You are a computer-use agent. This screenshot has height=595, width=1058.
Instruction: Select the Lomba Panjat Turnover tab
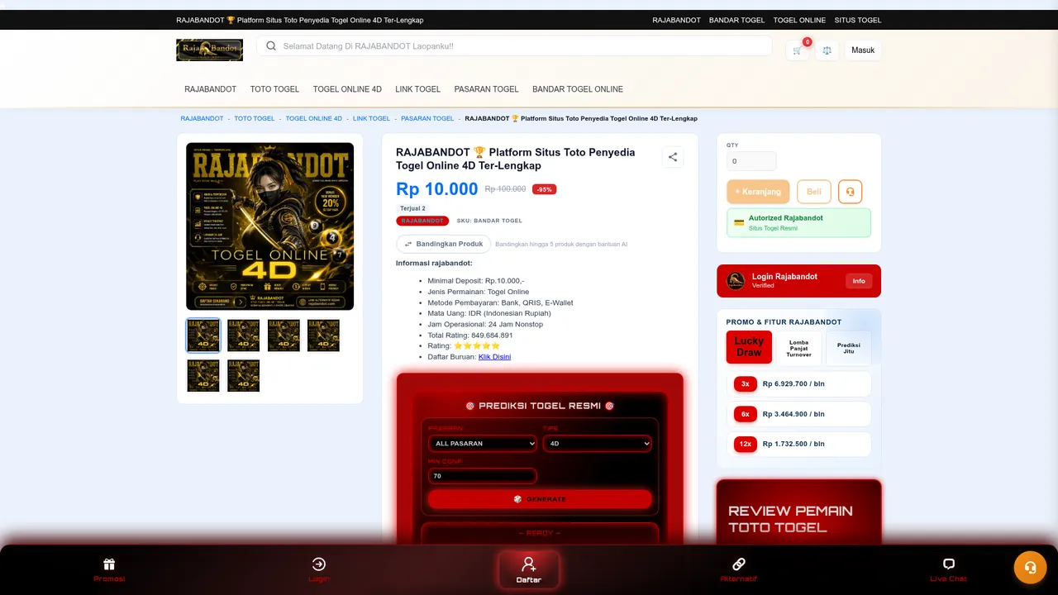(x=798, y=348)
